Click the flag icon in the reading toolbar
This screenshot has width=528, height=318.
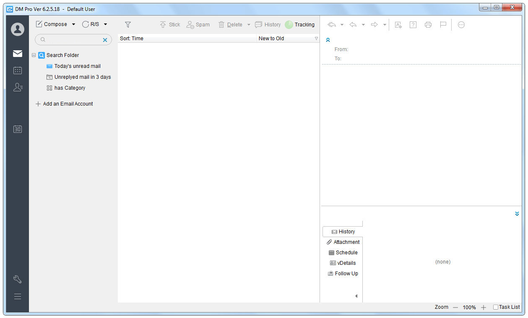pos(443,25)
